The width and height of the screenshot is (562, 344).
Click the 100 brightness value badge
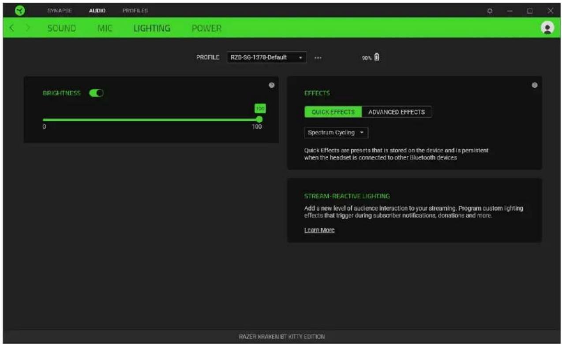(260, 108)
